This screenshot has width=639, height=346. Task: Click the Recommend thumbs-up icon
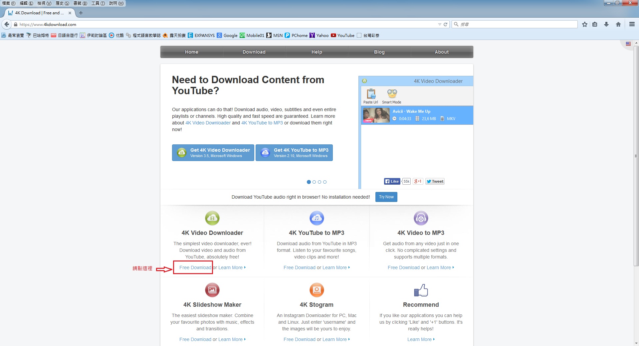pyautogui.click(x=421, y=290)
